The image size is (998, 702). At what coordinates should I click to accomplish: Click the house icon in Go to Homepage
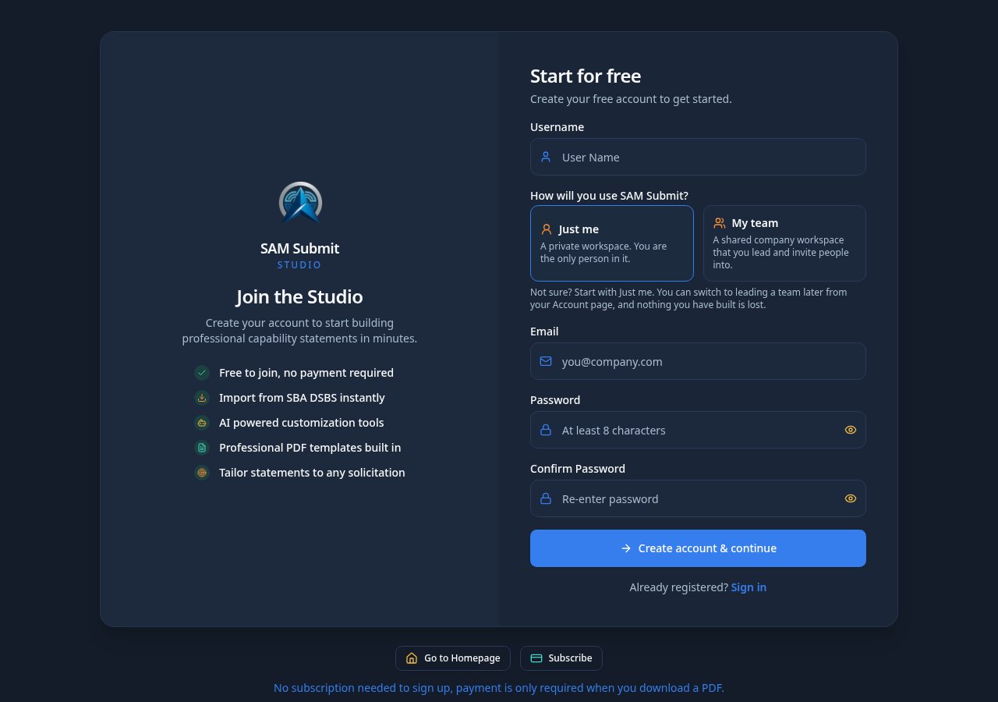coord(412,658)
